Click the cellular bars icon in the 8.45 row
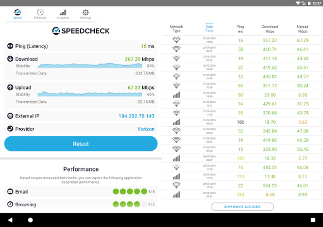The image size is (323, 227). (x=176, y=194)
